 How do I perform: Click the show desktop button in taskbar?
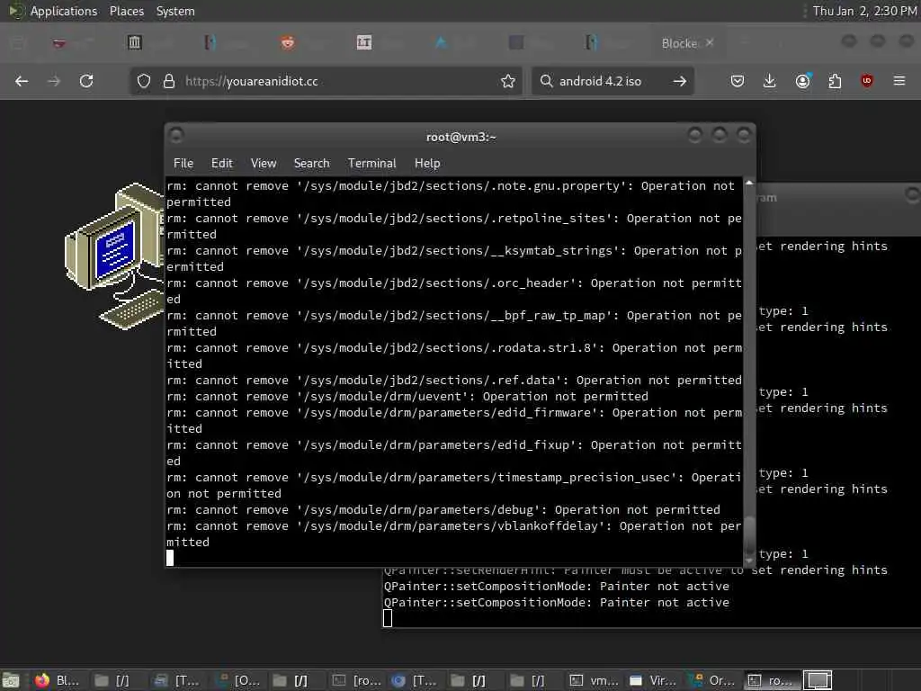click(x=11, y=680)
